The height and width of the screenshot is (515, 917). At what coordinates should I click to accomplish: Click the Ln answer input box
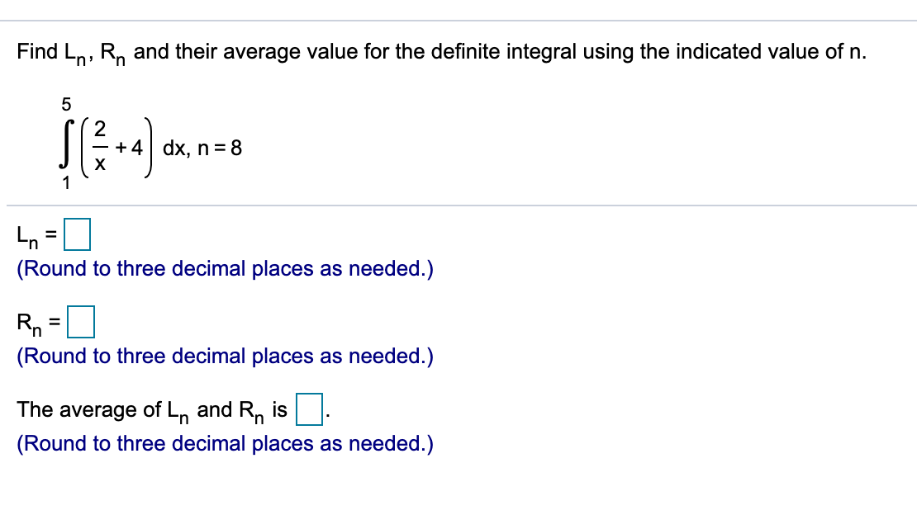[x=78, y=234]
